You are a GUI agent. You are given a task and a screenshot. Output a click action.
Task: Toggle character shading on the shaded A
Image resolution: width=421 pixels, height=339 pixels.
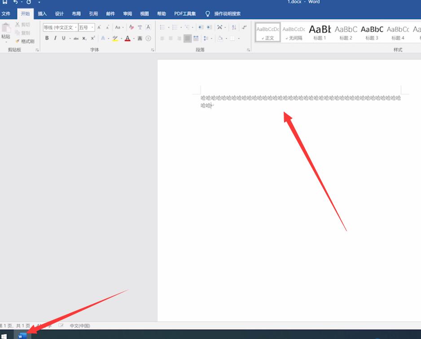[140, 39]
